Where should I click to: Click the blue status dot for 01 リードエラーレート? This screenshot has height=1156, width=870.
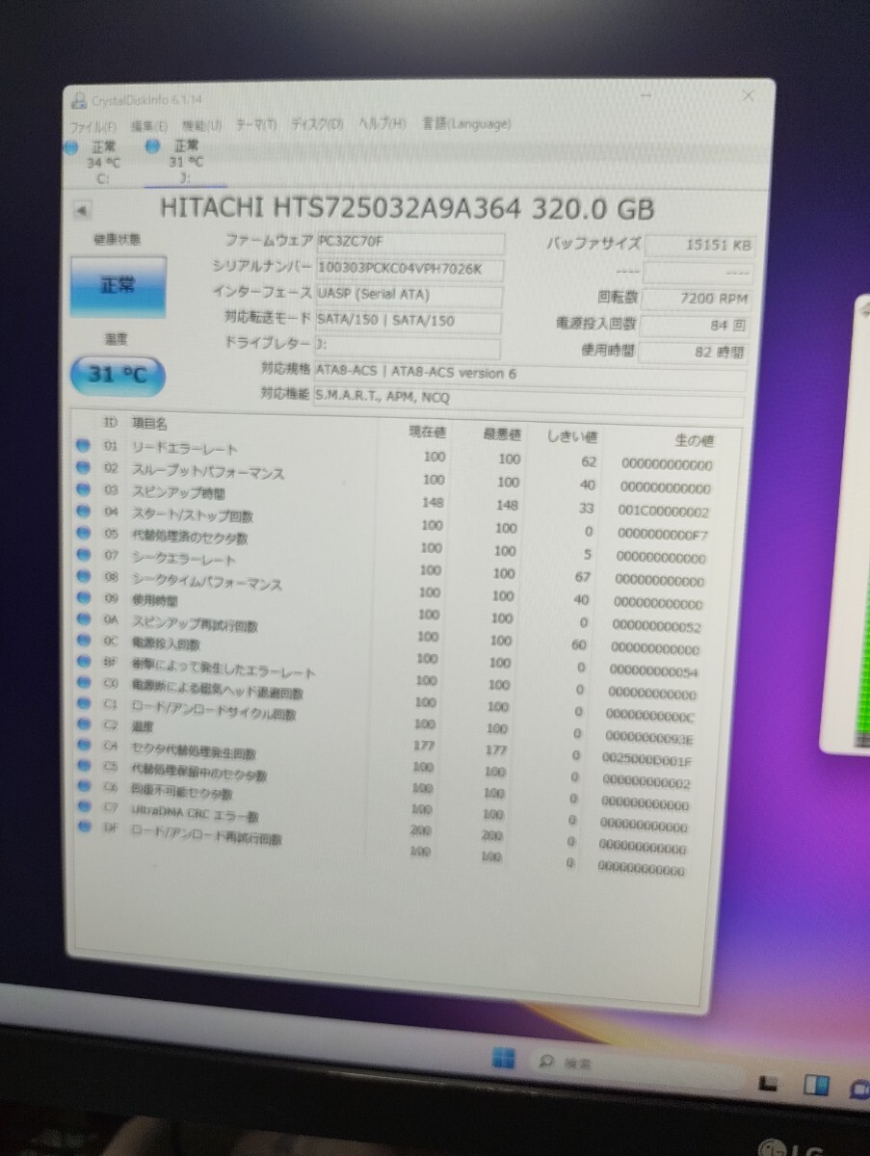click(83, 446)
